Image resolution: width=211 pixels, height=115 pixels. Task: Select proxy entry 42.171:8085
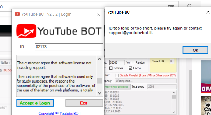pos(113,108)
